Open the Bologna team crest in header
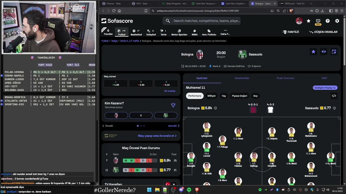The width and height of the screenshot is (346, 194). click(200, 54)
